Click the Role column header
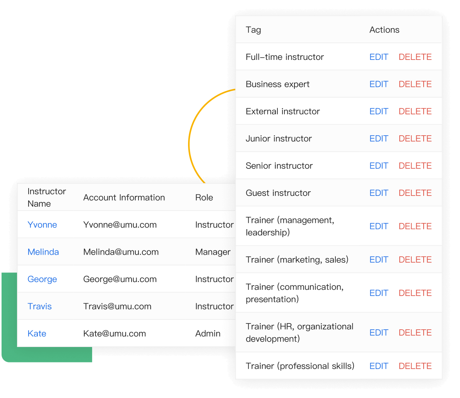Screen dimensions: 460x398 (x=204, y=197)
